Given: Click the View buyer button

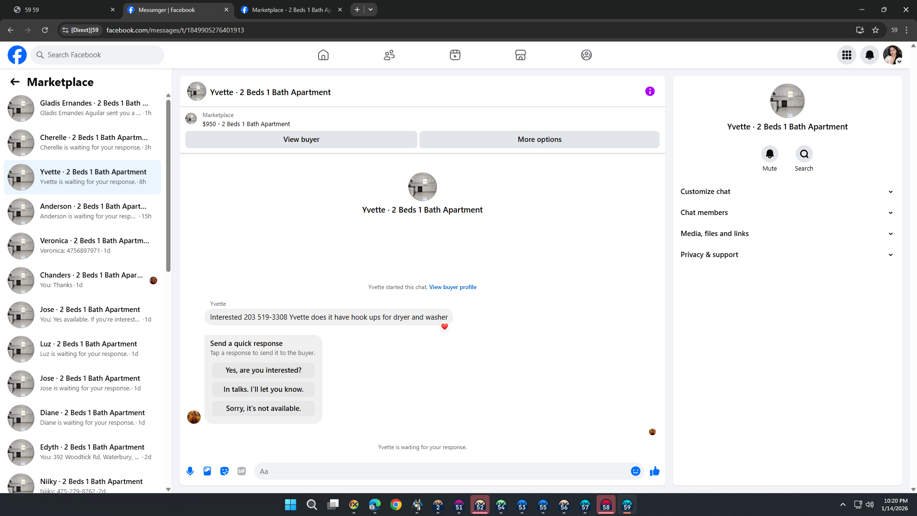Looking at the screenshot, I should [x=301, y=140].
